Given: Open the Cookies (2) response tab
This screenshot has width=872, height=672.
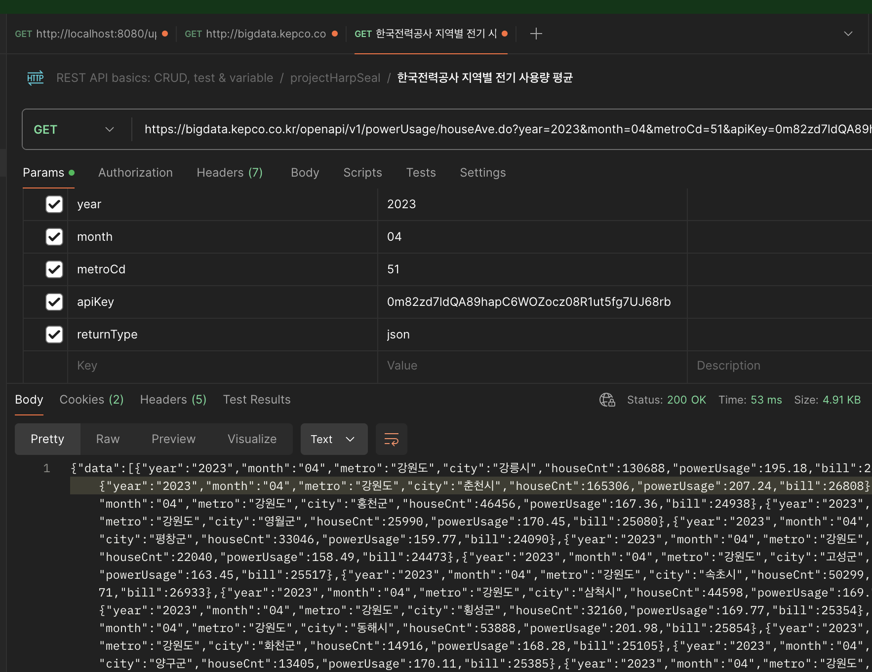Looking at the screenshot, I should point(92,400).
